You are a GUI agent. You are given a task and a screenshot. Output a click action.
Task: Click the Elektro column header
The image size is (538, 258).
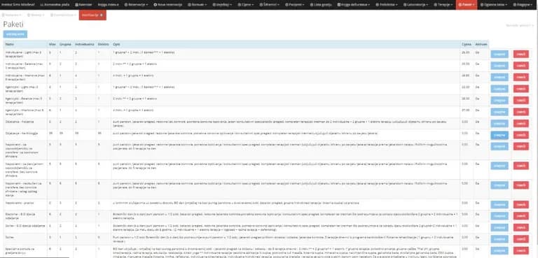pyautogui.click(x=103, y=44)
